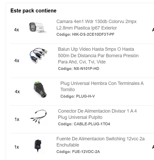Select code FUE-12VDC-2A text
154x160 pixels.
tap(86, 152)
